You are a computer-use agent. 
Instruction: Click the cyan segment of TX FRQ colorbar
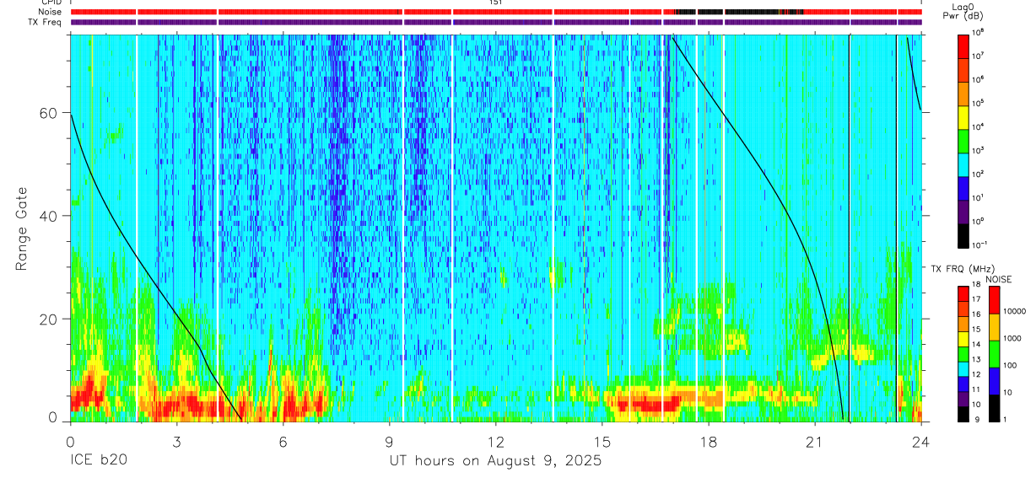pos(962,368)
